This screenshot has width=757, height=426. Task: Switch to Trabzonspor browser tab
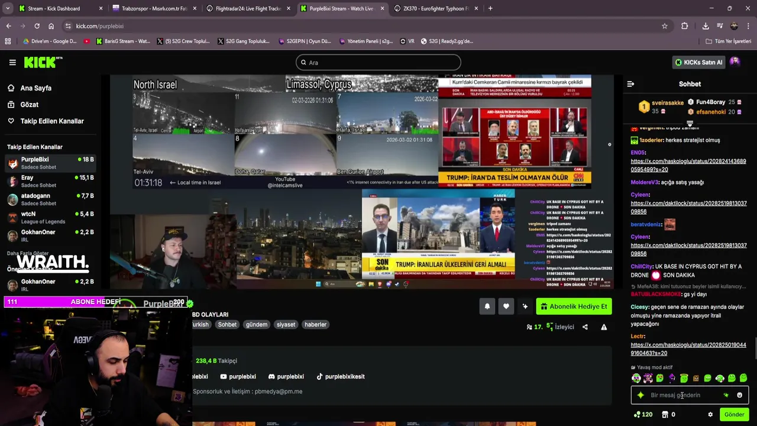click(154, 8)
